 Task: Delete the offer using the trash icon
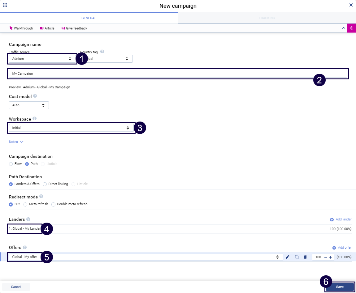[305, 257]
